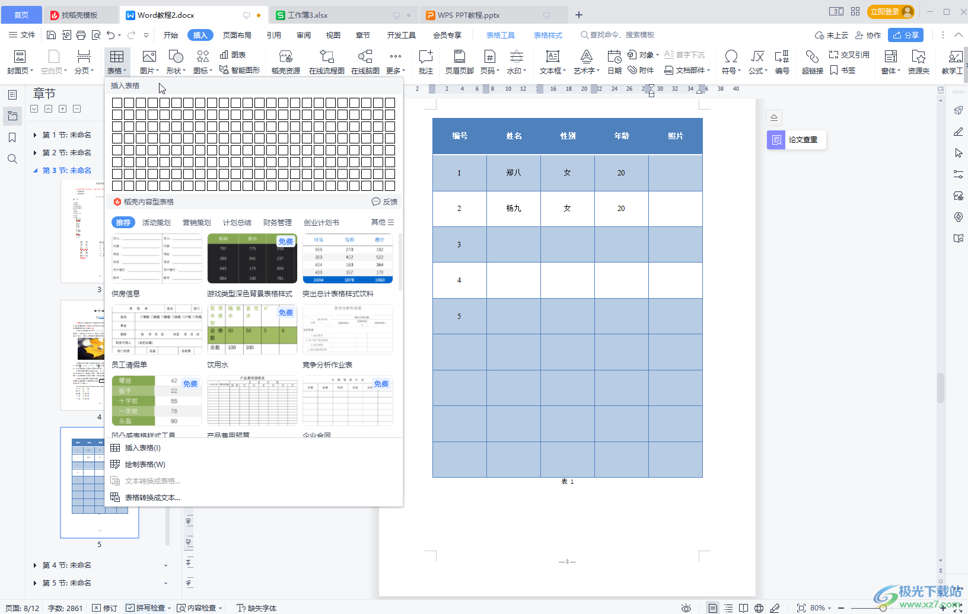Insert a 书签 bookmark
The image size is (968, 614).
click(843, 70)
